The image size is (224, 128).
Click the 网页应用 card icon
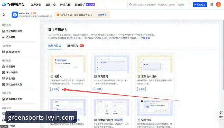tap(95, 76)
